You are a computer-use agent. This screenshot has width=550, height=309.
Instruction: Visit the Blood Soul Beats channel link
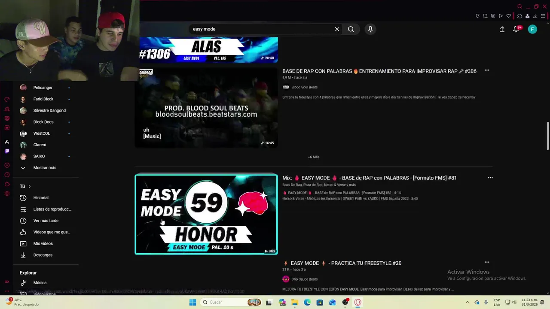[x=304, y=87]
